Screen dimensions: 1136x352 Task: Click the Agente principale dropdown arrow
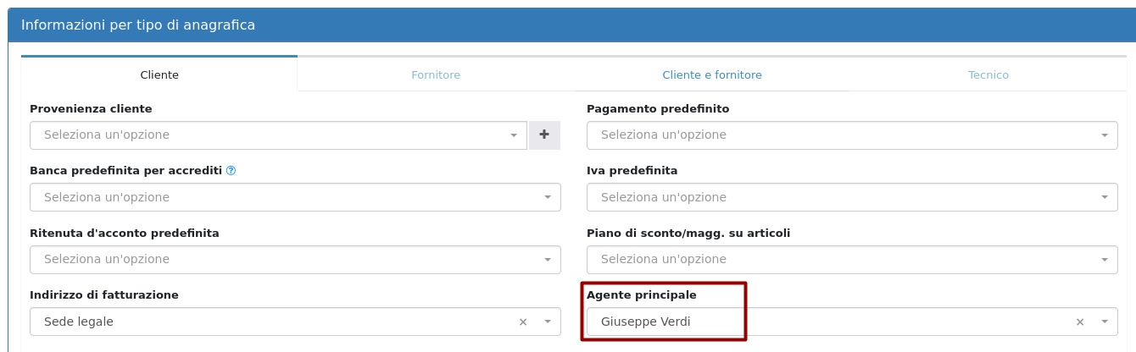(x=1105, y=322)
